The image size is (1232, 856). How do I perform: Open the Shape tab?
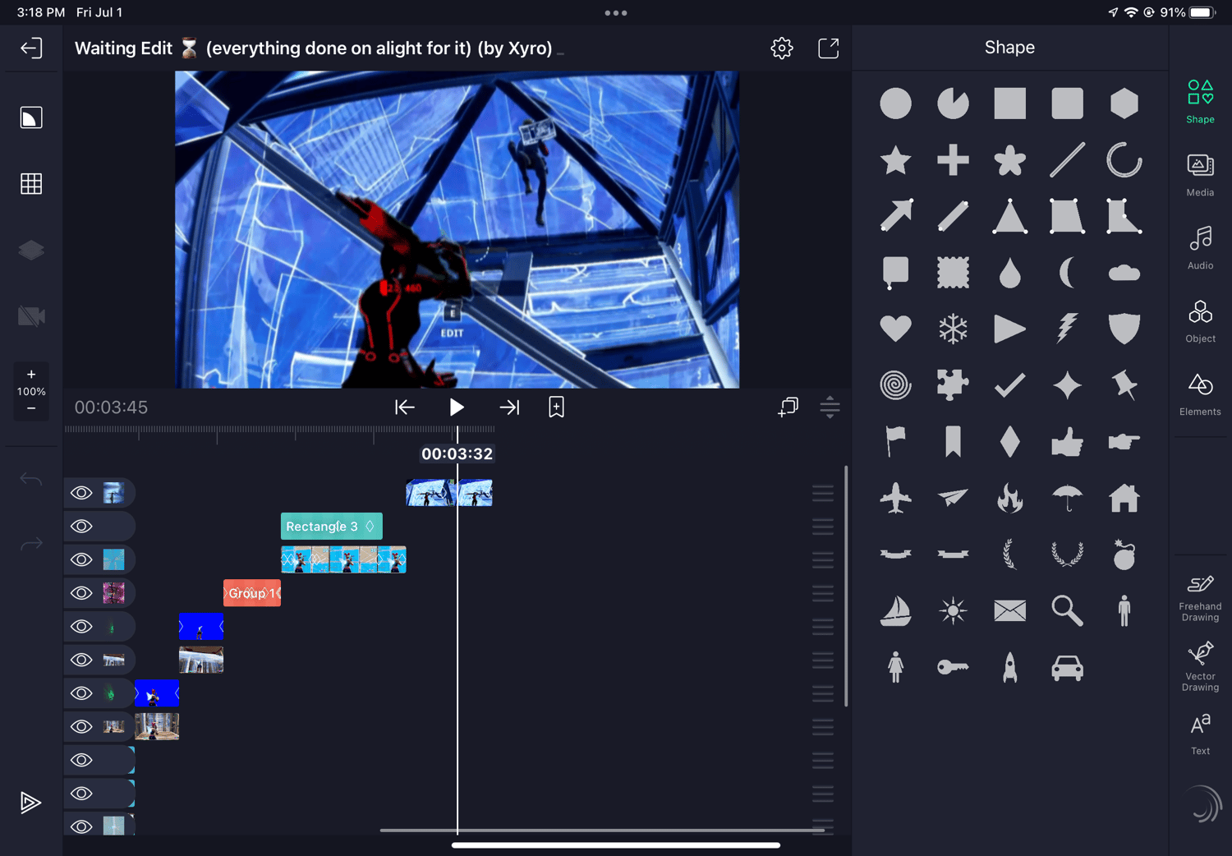pyautogui.click(x=1200, y=102)
